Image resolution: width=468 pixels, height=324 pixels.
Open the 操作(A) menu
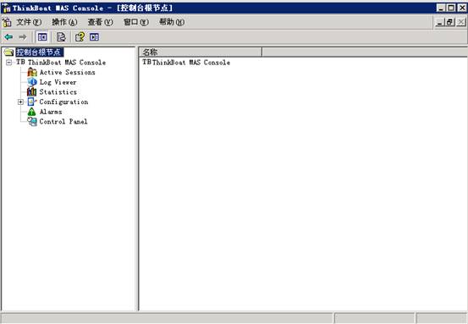coord(64,22)
